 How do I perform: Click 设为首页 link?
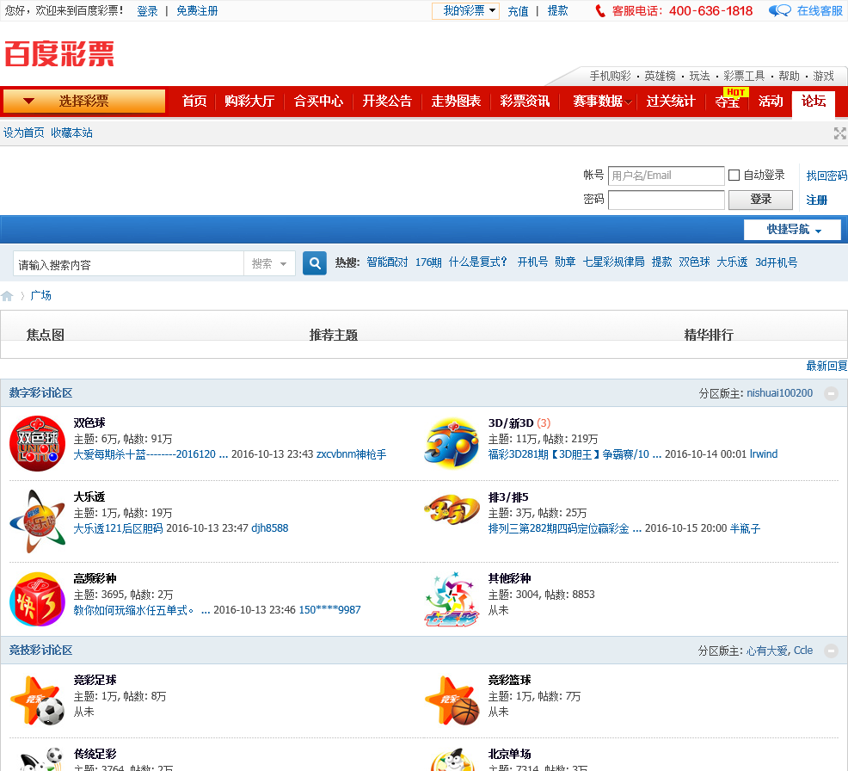(24, 133)
